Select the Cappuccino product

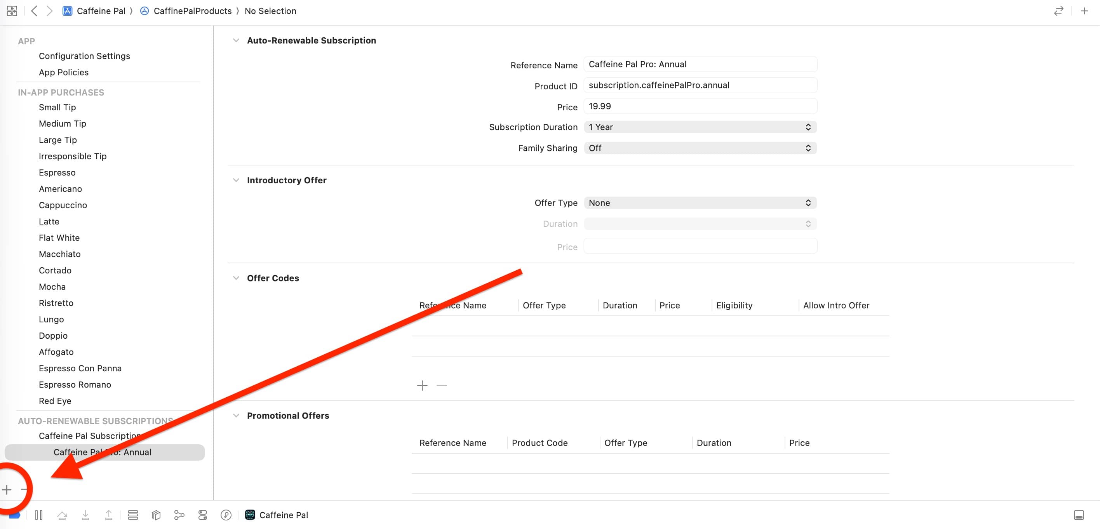point(63,205)
